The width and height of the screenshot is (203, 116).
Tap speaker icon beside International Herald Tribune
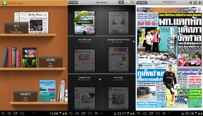[x=134, y=42]
